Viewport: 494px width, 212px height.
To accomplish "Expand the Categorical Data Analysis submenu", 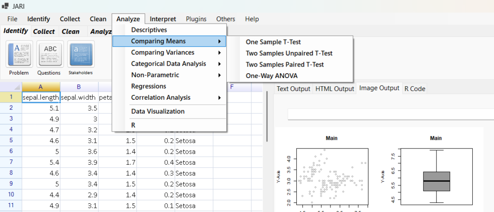I will tap(169, 64).
